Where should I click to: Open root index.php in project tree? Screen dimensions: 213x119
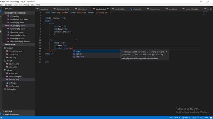(x=11, y=89)
